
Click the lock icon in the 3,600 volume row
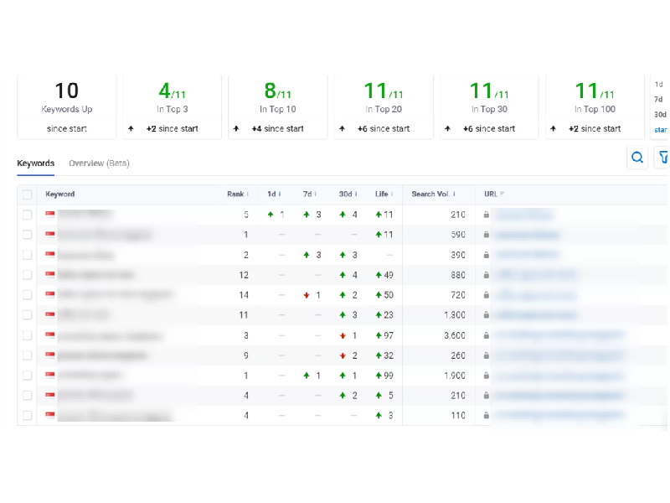pyautogui.click(x=486, y=335)
